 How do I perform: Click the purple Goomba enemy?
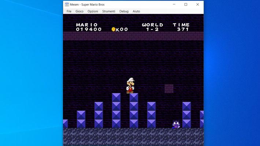pyautogui.click(x=176, y=124)
